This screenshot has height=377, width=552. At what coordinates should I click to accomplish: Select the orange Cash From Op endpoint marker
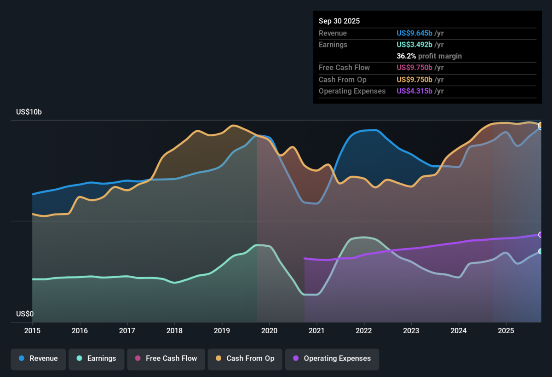(541, 125)
